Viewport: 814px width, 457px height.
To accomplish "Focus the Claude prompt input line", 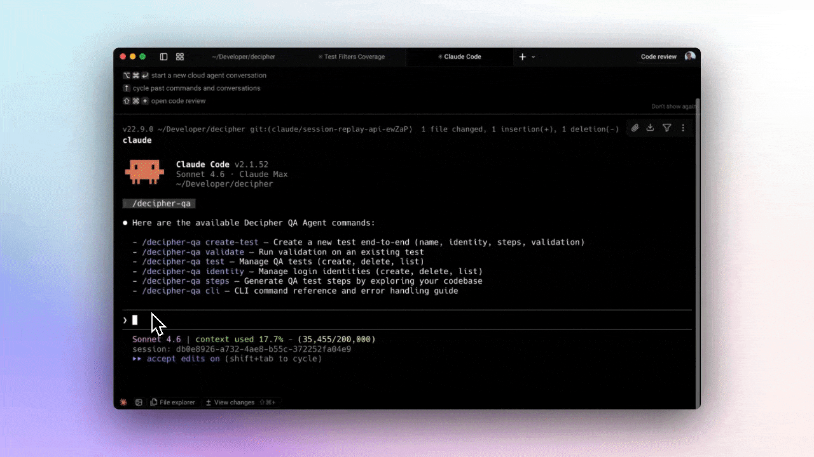I will click(407, 320).
